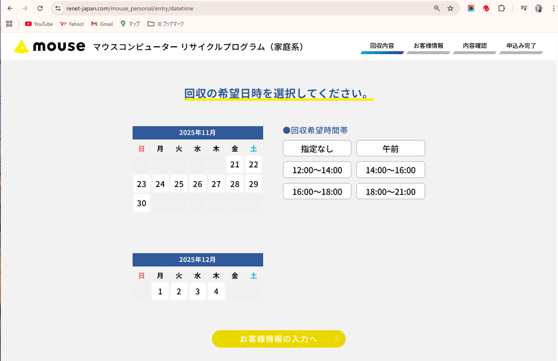Open the Extensions puzzle icon
The height and width of the screenshot is (361, 558).
[501, 9]
